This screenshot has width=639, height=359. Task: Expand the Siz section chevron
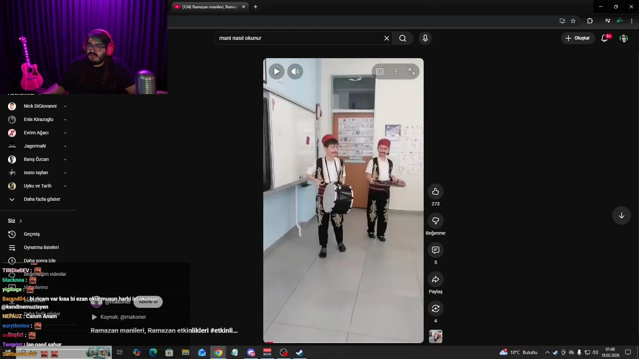pos(20,221)
